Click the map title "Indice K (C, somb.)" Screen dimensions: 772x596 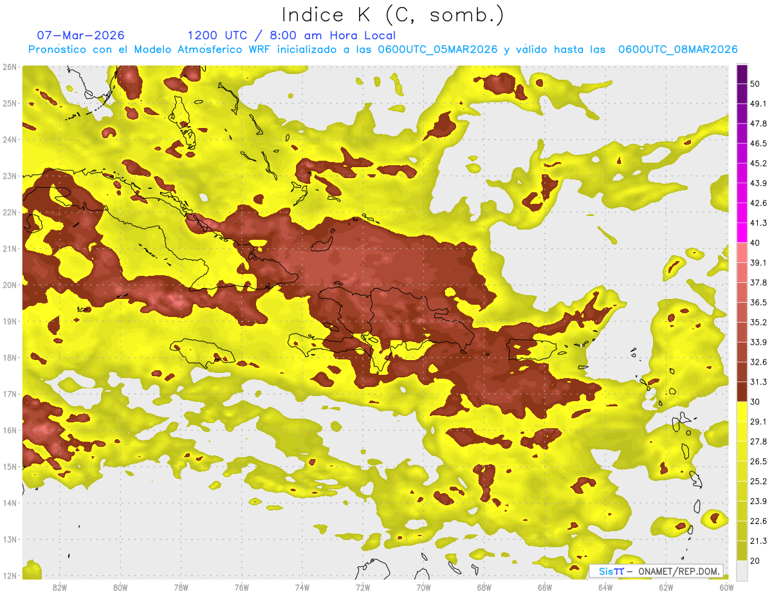point(393,14)
